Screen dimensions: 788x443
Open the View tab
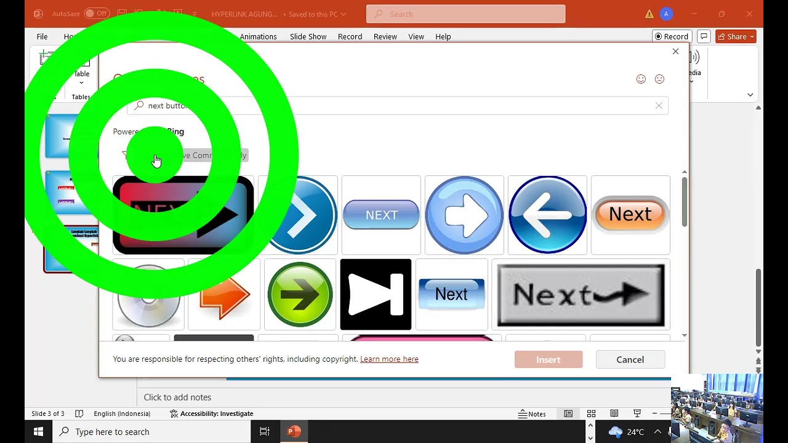point(416,36)
